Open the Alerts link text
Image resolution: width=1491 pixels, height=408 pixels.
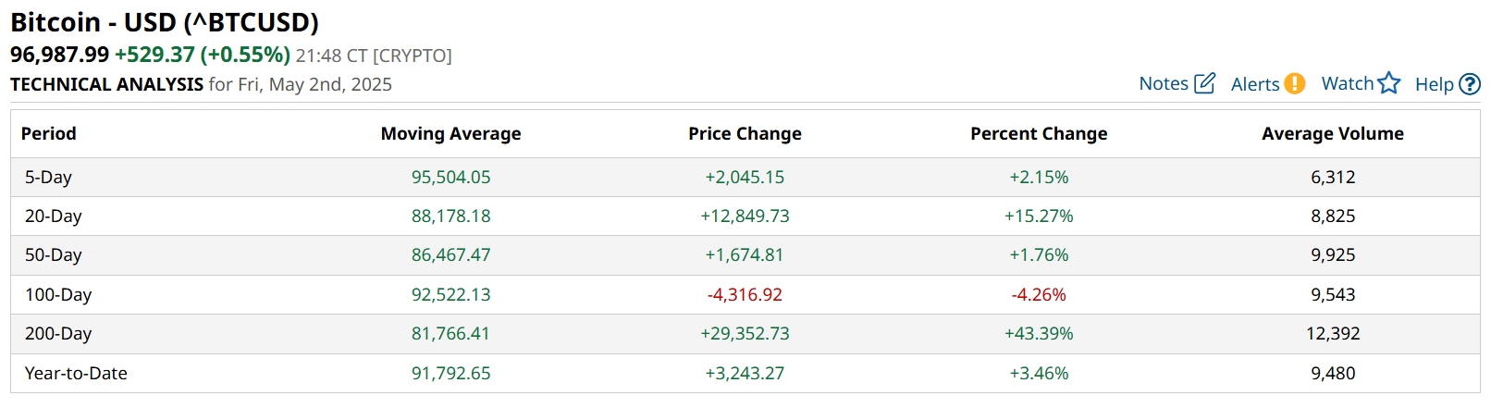pos(1255,84)
